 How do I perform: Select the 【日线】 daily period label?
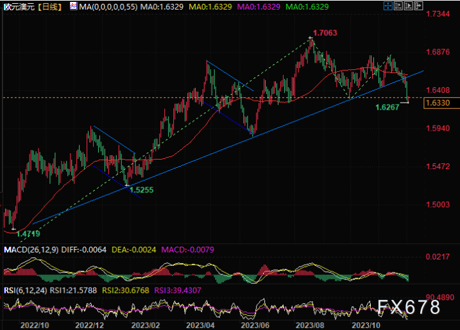pos(51,7)
